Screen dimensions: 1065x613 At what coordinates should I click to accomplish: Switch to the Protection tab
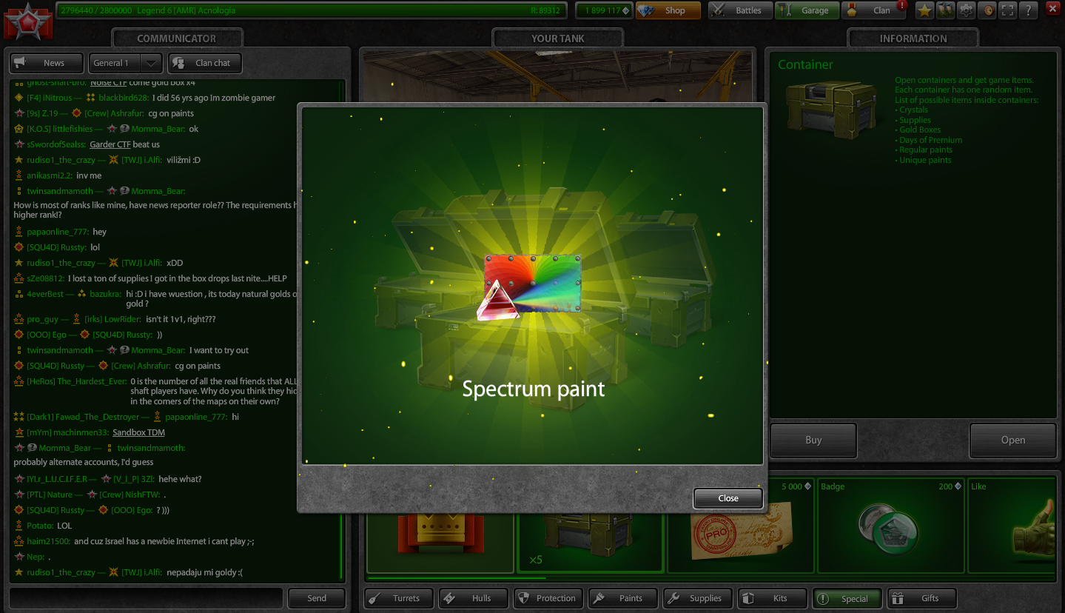[548, 598]
